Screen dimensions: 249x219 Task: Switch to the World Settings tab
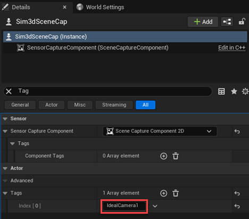tap(100, 7)
